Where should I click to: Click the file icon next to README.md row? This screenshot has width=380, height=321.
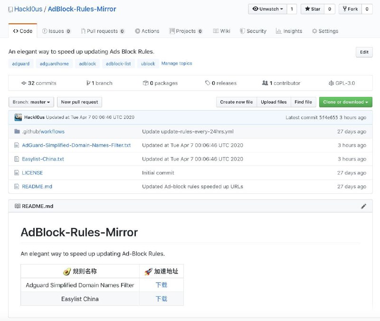pos(17,187)
